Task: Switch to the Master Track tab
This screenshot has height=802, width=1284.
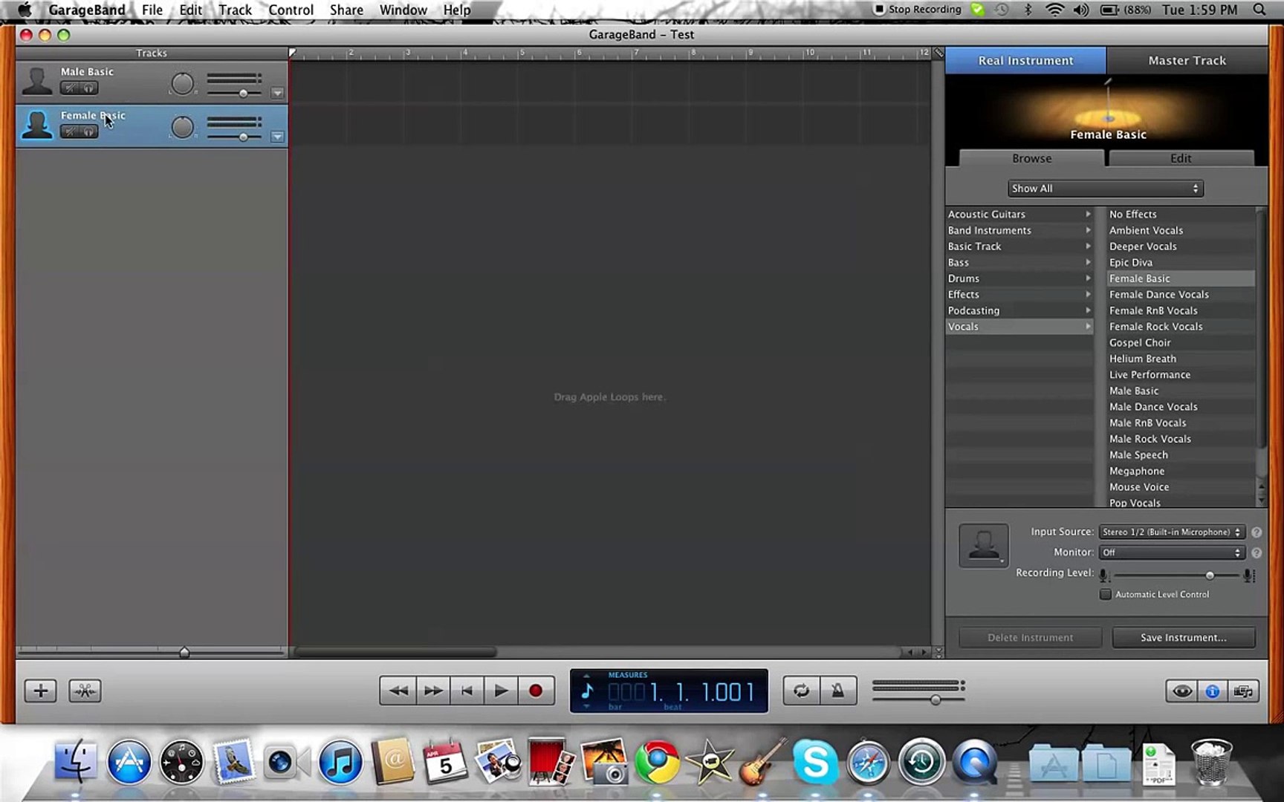Action: 1187,60
